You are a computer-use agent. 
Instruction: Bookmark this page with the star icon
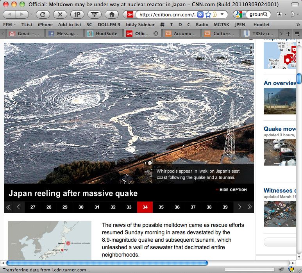pyautogui.click(x=208, y=14)
